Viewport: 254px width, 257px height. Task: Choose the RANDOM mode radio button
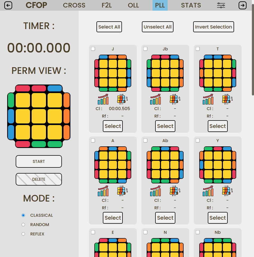coord(23,225)
